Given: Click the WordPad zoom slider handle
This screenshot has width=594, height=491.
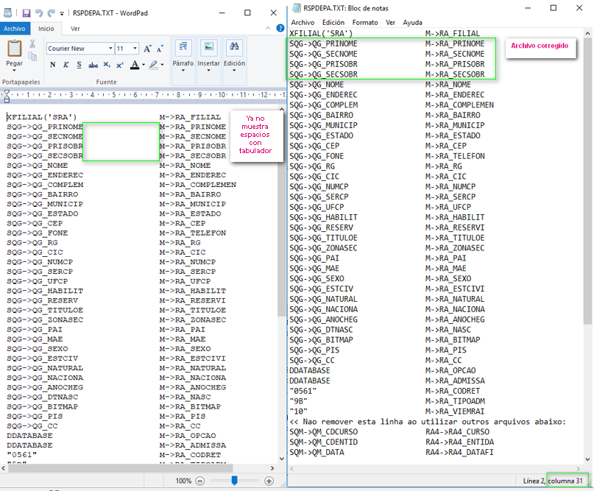Looking at the screenshot, I should coord(235,481).
